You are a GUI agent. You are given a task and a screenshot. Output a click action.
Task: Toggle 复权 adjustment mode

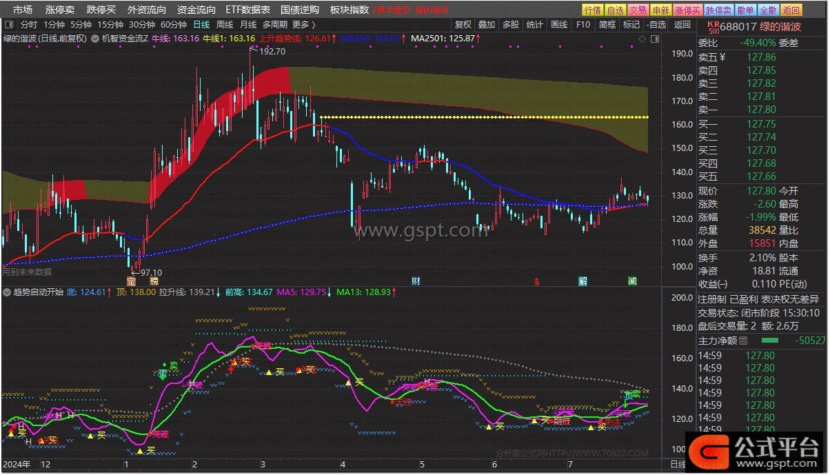464,24
